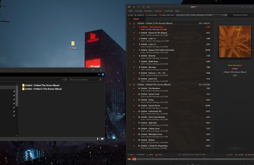Open the address bar history dropdown in Explorer
The height and width of the screenshot is (165, 254).
63,80
